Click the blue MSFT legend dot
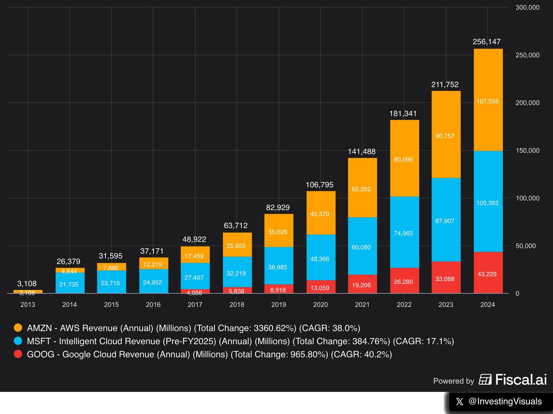The width and height of the screenshot is (553, 414). [x=18, y=341]
